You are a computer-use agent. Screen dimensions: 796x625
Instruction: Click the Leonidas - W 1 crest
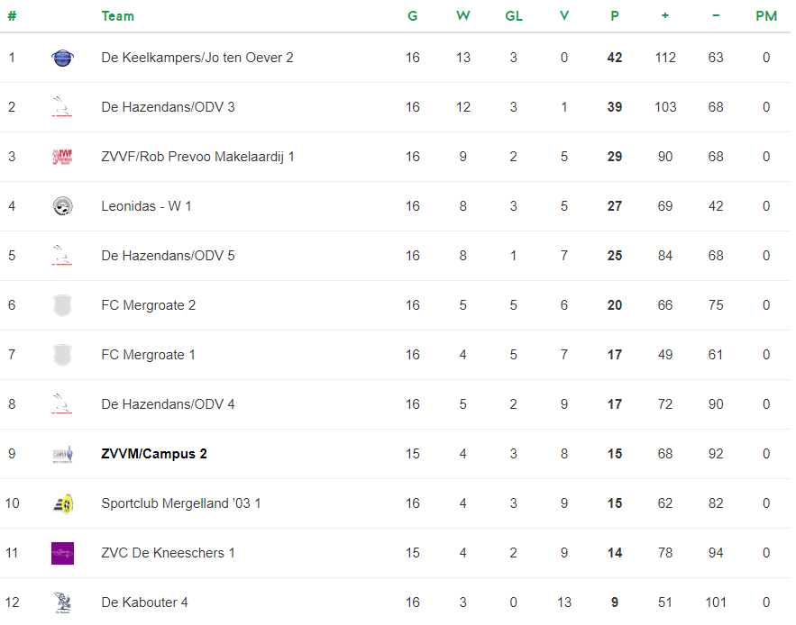click(x=62, y=206)
